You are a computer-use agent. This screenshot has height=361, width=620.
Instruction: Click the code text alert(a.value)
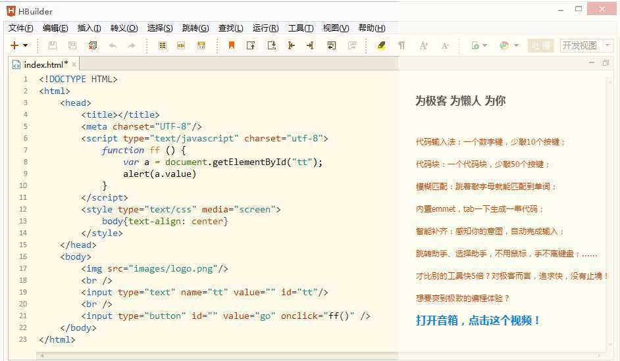[159, 174]
